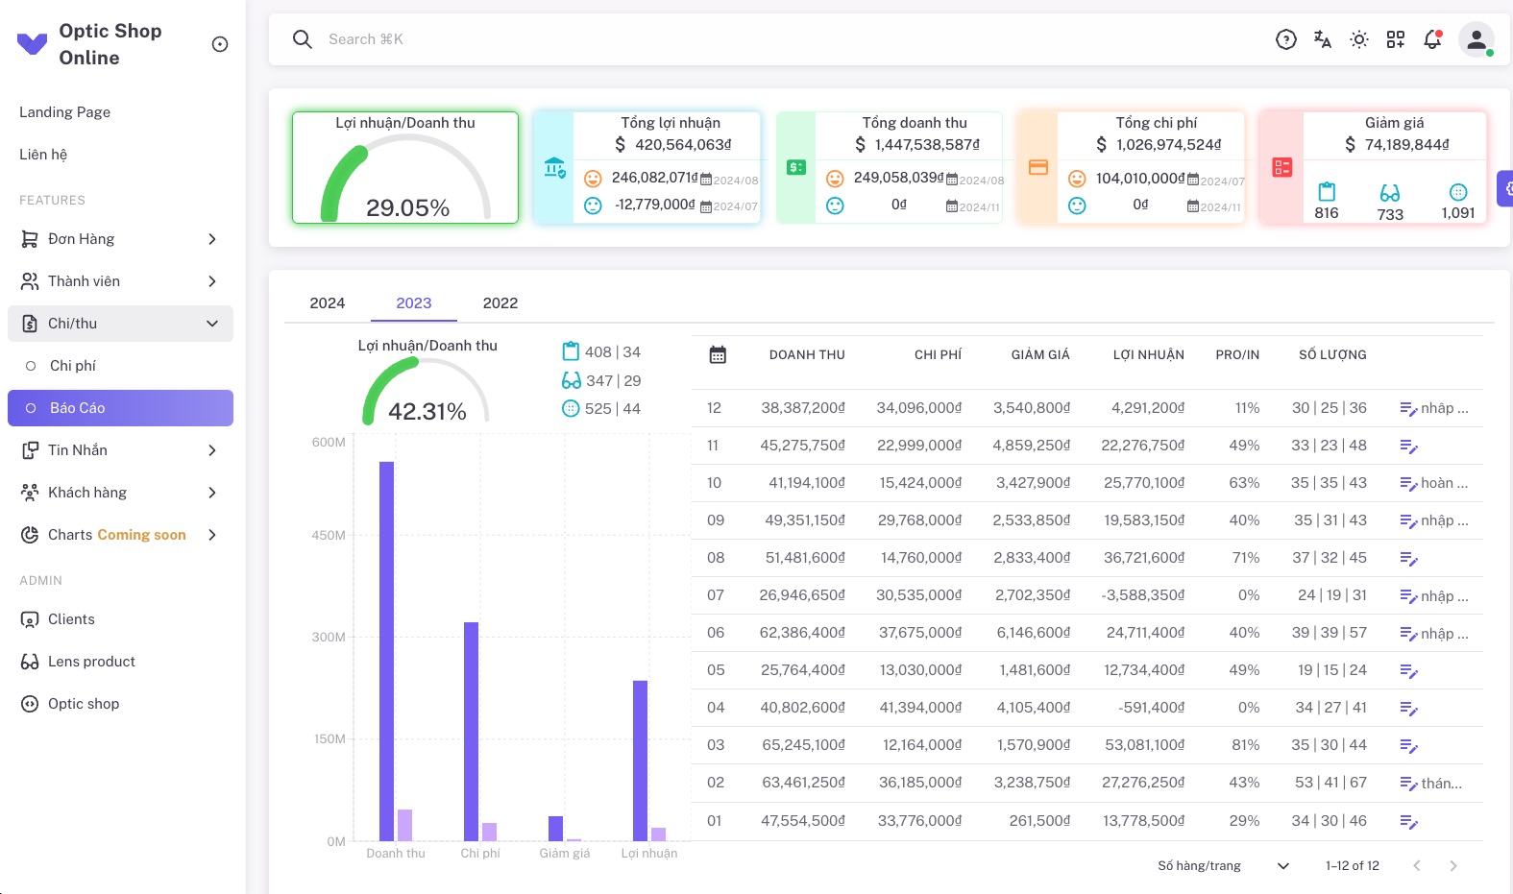
Task: Click the Tin Nhắn message icon
Action: coord(30,450)
